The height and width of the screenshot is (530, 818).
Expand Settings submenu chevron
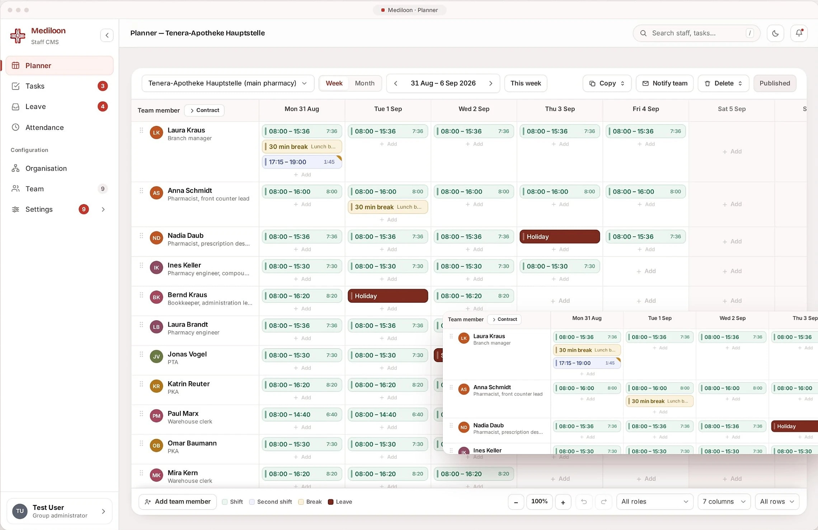tap(103, 209)
